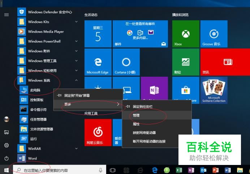The width and height of the screenshot is (250, 174).
Task: Select 断开网络驱动器的连接 option
Action: coord(150,141)
